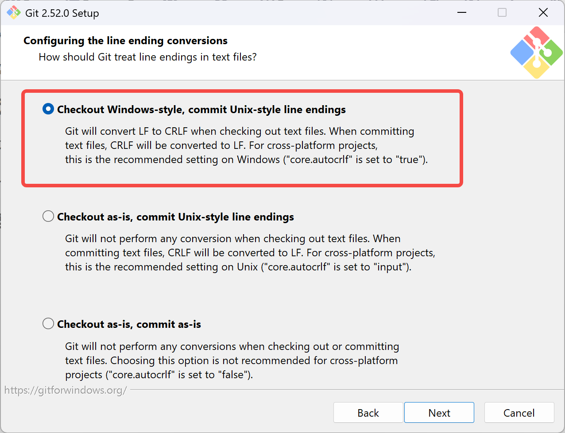This screenshot has height=433, width=565.
Task: Click Next to continue setup
Action: (439, 413)
